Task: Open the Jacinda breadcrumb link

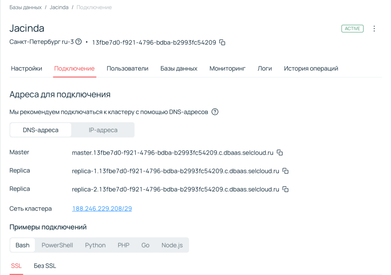Action: (x=59, y=7)
